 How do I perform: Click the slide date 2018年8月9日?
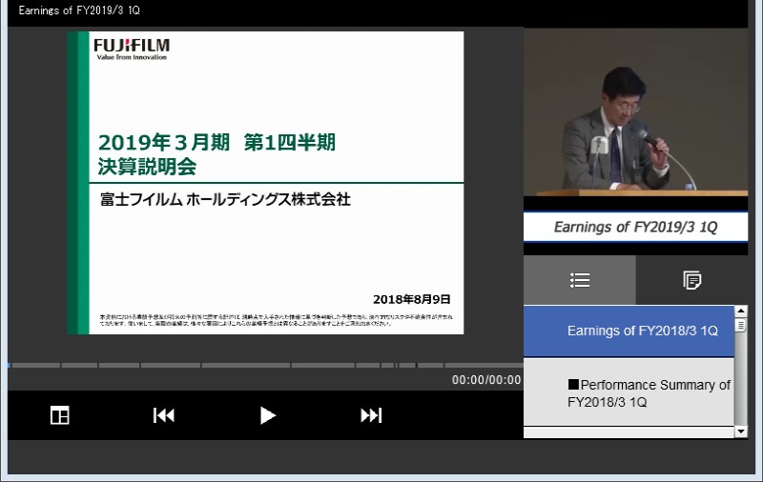click(x=412, y=299)
